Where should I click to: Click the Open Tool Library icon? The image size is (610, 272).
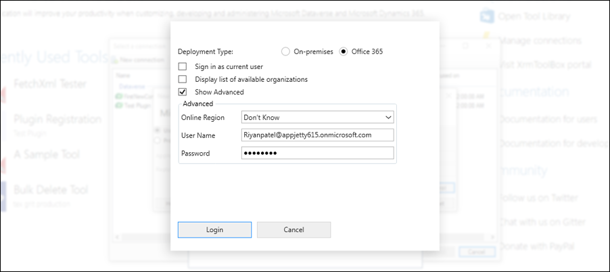[x=487, y=17]
